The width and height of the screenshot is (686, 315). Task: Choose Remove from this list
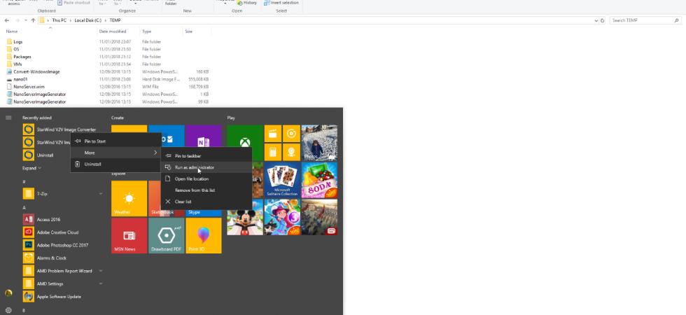point(206,190)
